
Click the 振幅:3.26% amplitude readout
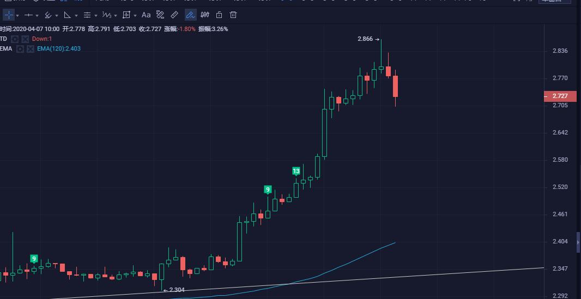213,29
